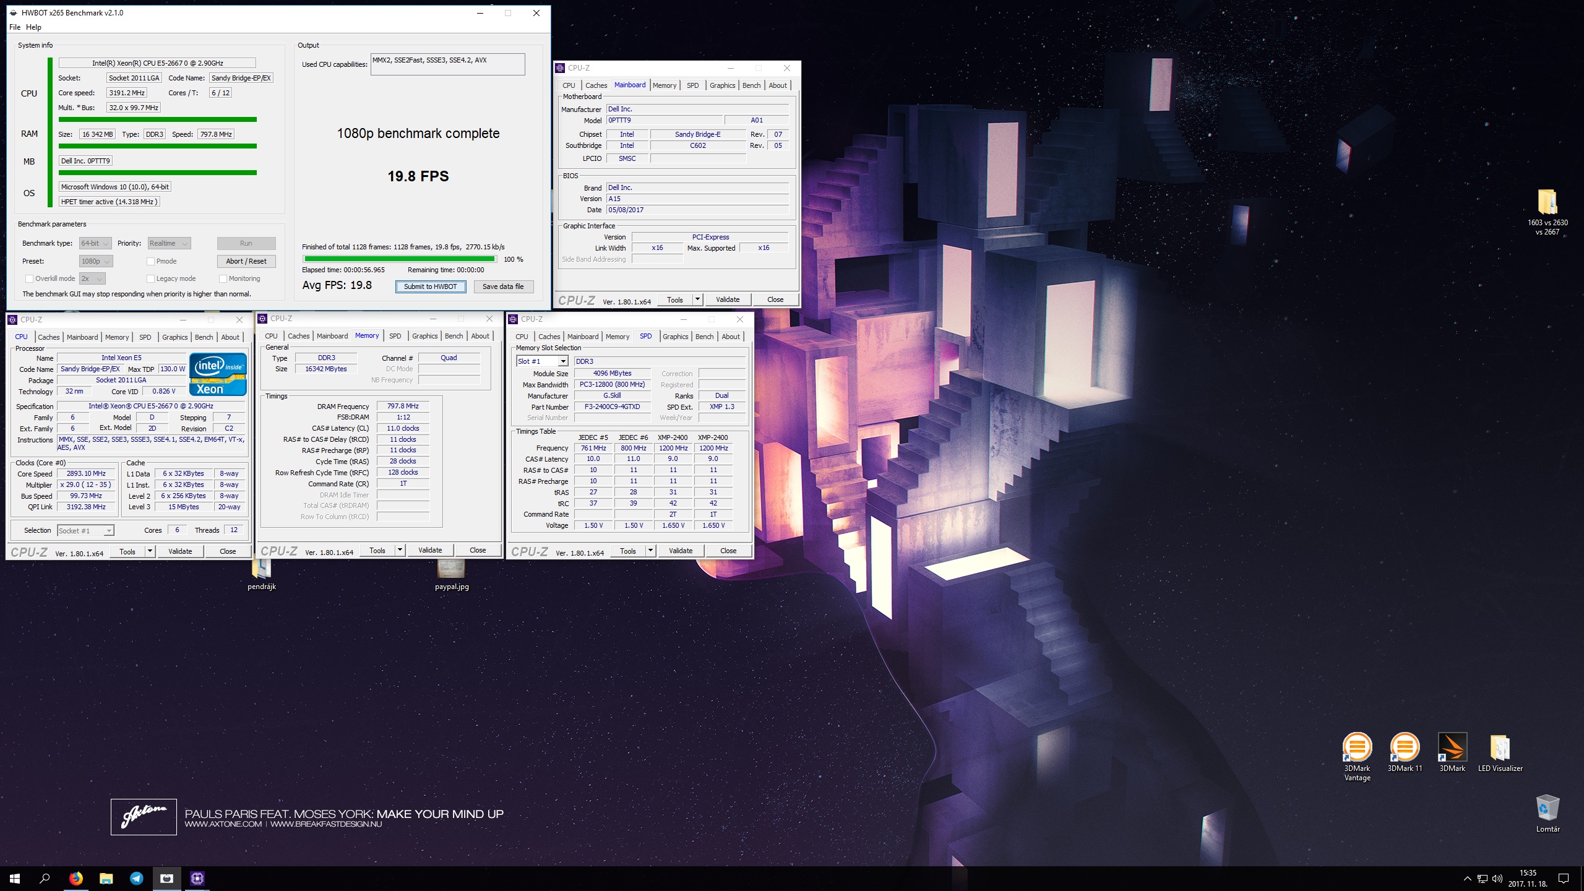Click Abort / Reset button
This screenshot has height=891, width=1584.
(x=246, y=261)
